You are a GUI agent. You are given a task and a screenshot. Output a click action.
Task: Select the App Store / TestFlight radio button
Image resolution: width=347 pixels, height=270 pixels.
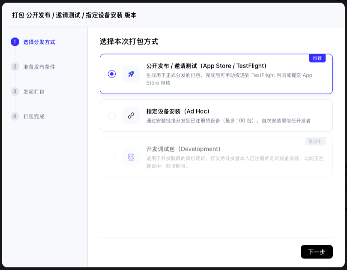click(x=112, y=74)
